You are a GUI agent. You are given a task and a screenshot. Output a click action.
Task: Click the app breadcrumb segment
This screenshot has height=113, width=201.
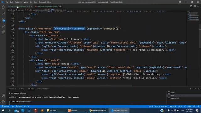pos(14,10)
